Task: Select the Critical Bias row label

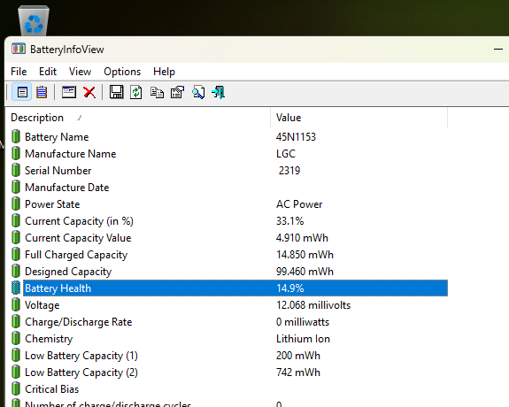Action: click(52, 389)
